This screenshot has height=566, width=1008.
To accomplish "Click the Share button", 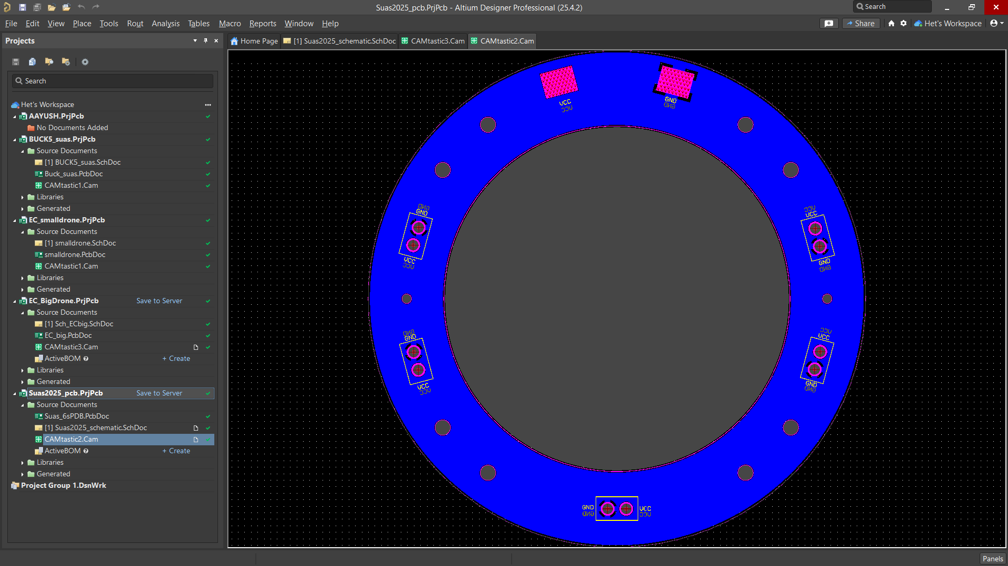I will coord(860,23).
